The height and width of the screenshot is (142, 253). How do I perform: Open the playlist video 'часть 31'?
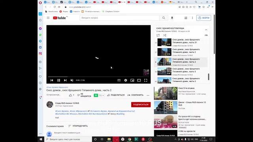(181, 43)
